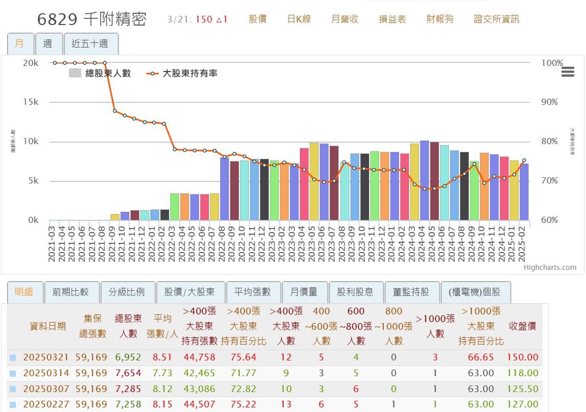The image size is (586, 412).
Task: Click the 2022-08 bar in chart
Action: [x=224, y=189]
